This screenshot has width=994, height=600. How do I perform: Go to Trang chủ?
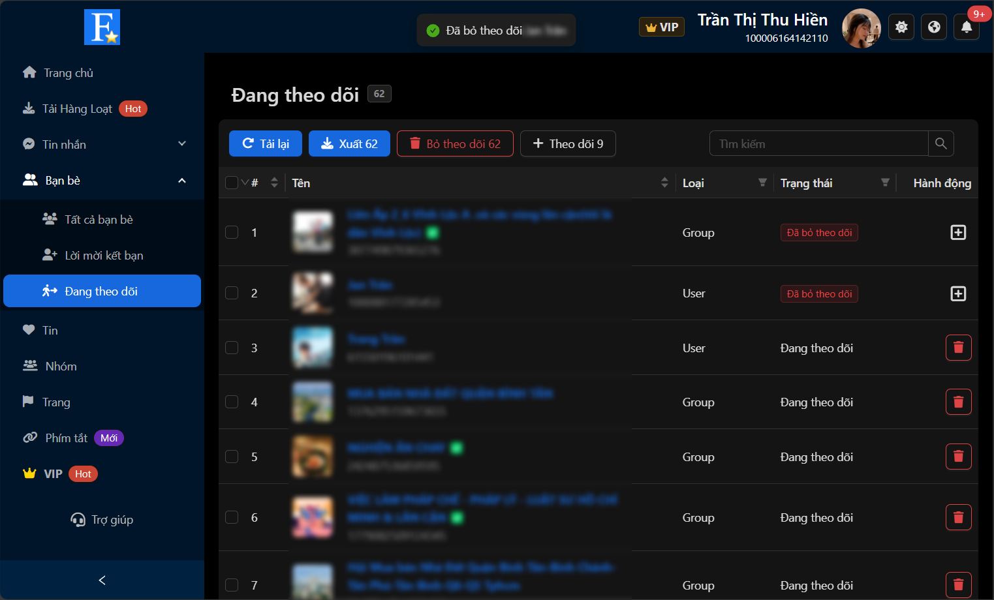[102, 72]
